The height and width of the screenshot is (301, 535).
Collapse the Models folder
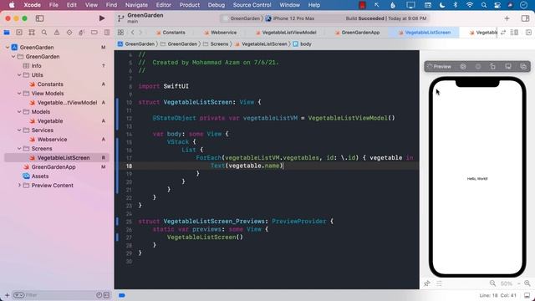click(19, 111)
